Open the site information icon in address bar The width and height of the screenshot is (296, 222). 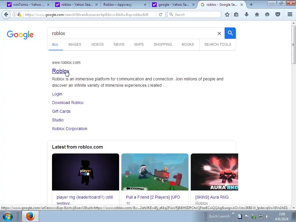[14, 14]
